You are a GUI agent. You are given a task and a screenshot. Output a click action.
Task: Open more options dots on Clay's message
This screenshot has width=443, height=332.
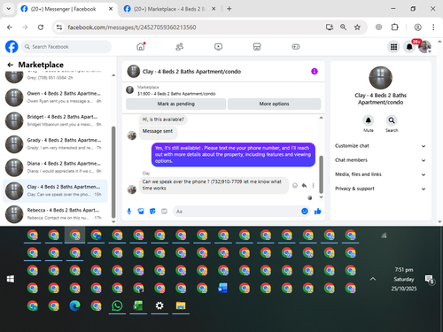[x=313, y=185]
